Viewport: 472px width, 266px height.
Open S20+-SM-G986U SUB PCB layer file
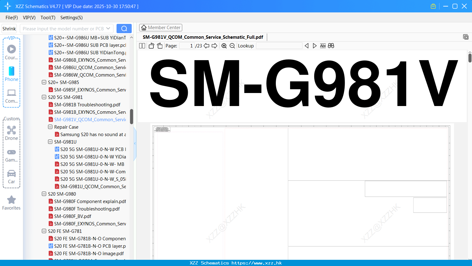(87, 45)
